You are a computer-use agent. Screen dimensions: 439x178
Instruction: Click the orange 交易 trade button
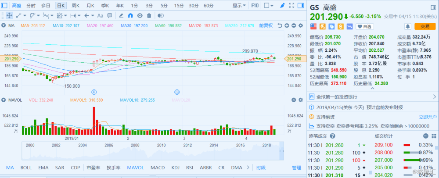(x=425, y=27)
